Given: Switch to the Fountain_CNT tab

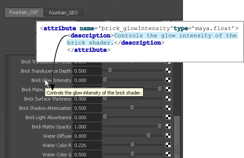Looking at the screenshot, I should tap(24, 12).
